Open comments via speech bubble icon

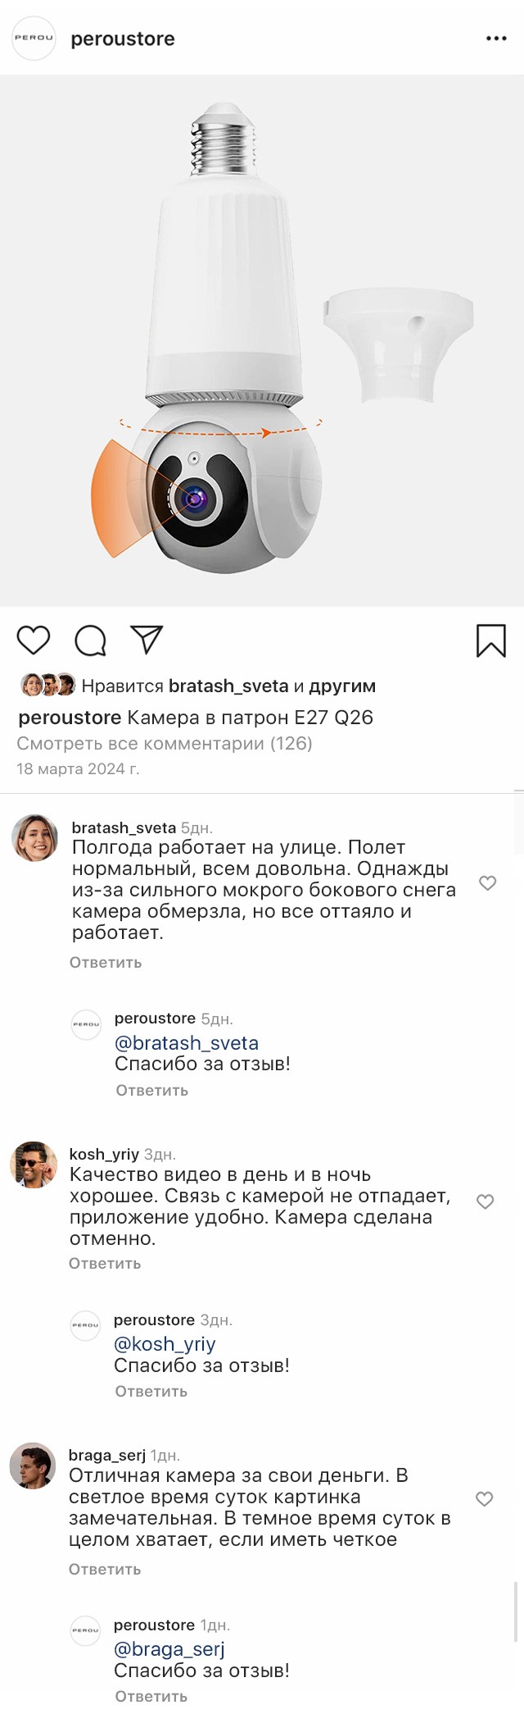(x=90, y=640)
